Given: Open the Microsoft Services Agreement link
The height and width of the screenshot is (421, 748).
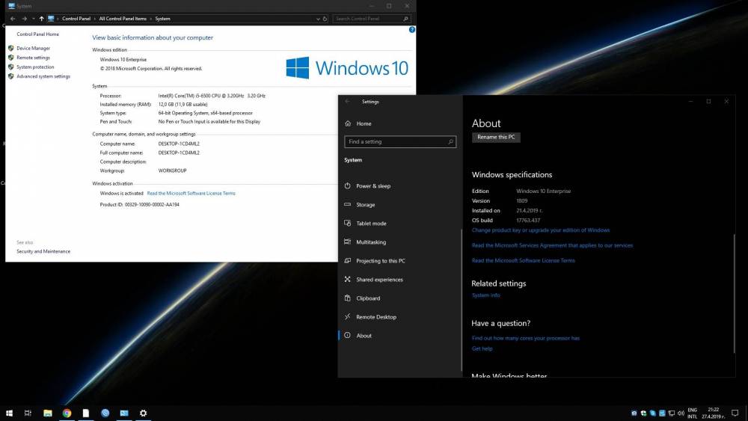Looking at the screenshot, I should point(553,245).
